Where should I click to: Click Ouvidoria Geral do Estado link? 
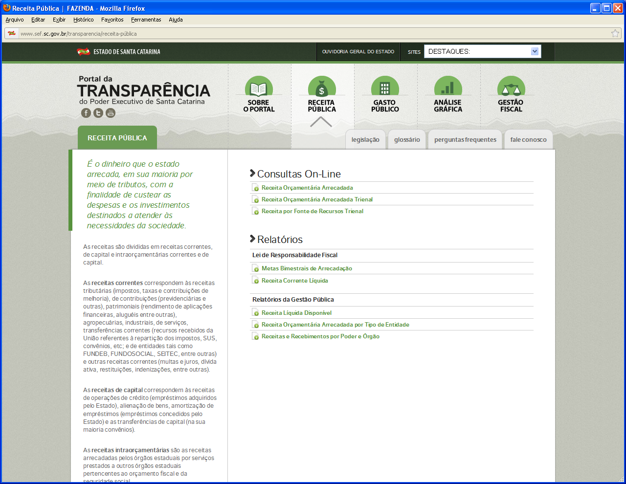click(x=358, y=52)
